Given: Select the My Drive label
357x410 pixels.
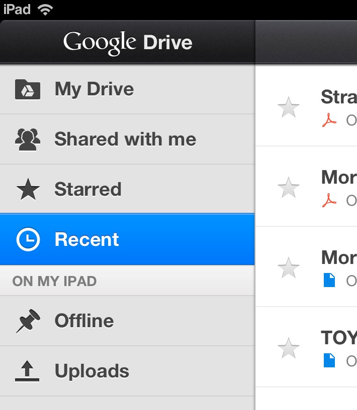Looking at the screenshot, I should (x=95, y=89).
